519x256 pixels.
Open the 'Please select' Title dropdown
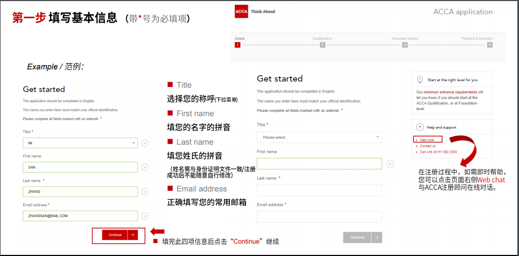click(x=319, y=137)
